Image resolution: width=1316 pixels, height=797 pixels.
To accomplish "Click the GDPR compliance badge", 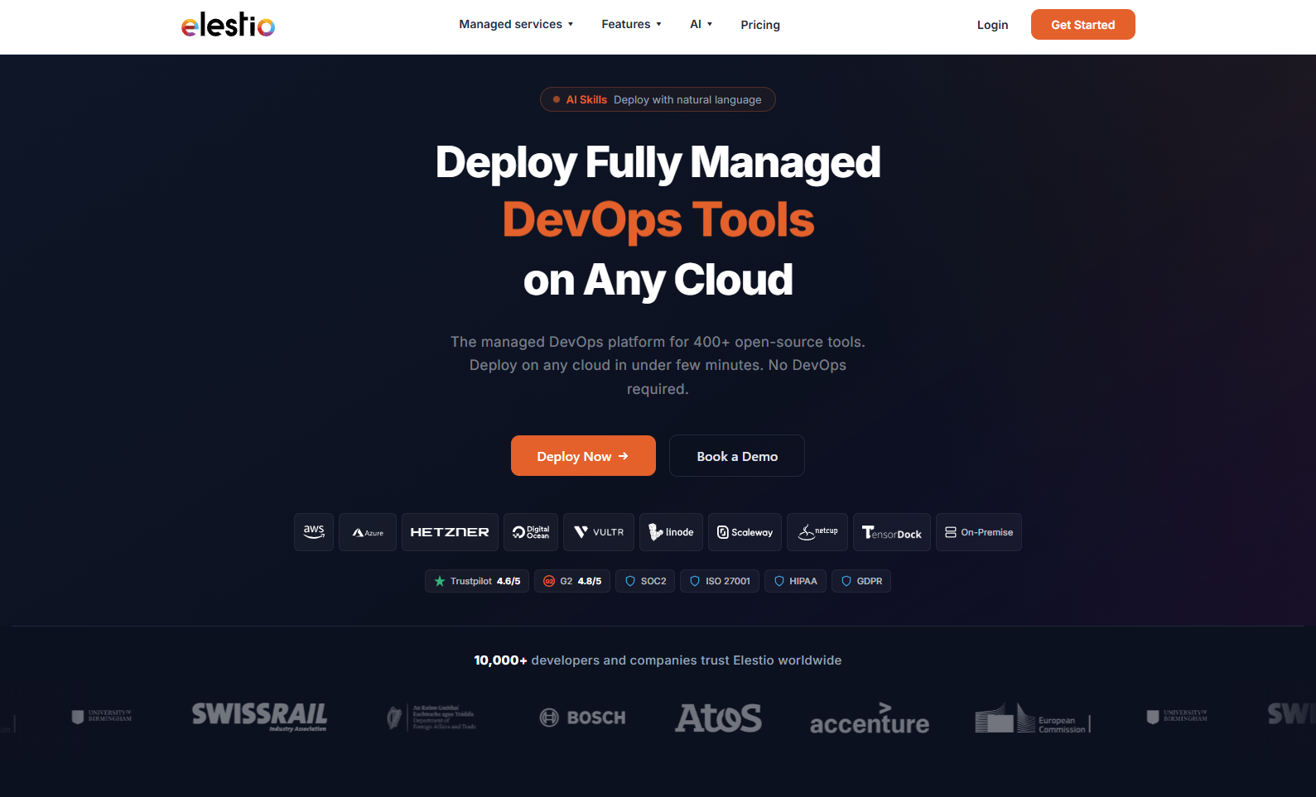I will click(861, 581).
